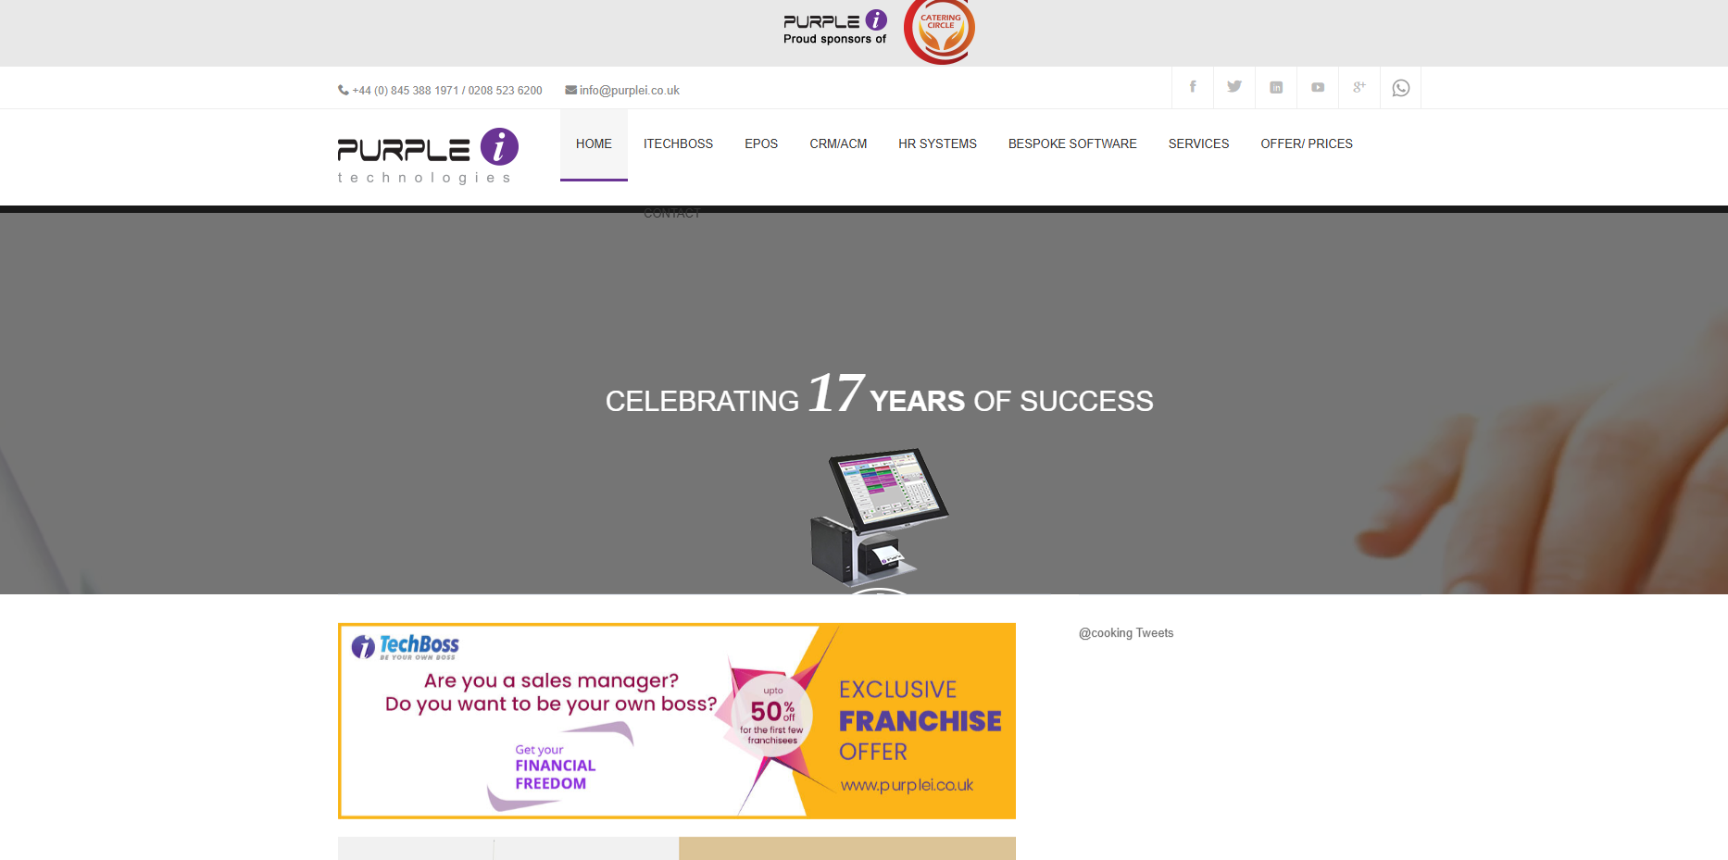Screen dimensions: 1728x860
Task: Open the YouTube social icon
Action: point(1318,87)
